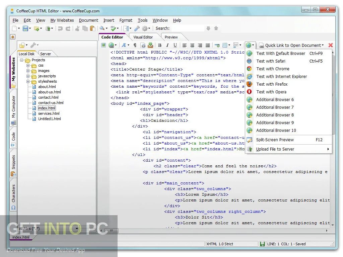Toggle Align center option

[x=192, y=45]
